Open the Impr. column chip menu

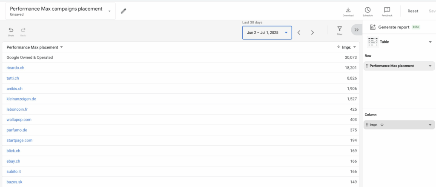[430, 125]
